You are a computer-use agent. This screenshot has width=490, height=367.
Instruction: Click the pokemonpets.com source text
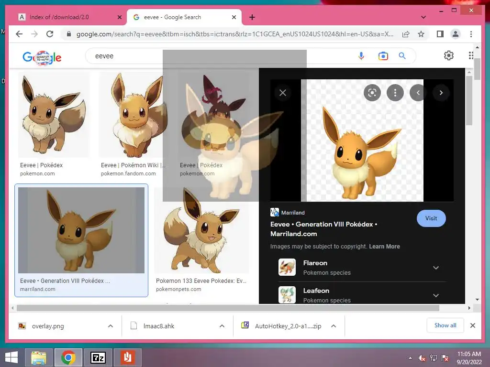[178, 289]
